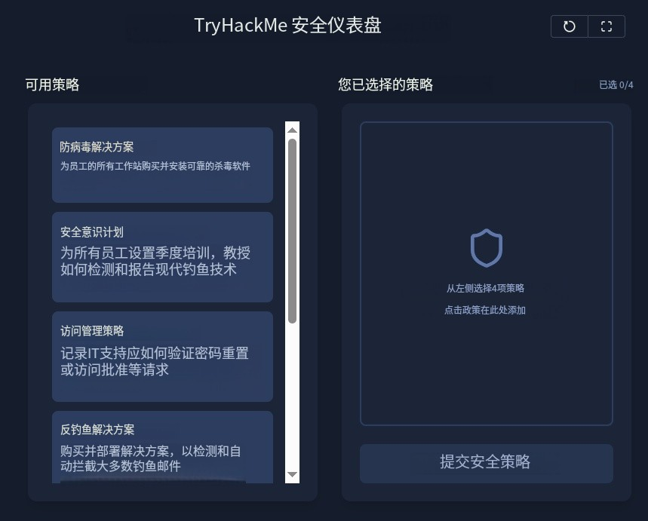Screen dimensions: 648x521
Task: Click the 可用策略 heading
Action: 52,84
